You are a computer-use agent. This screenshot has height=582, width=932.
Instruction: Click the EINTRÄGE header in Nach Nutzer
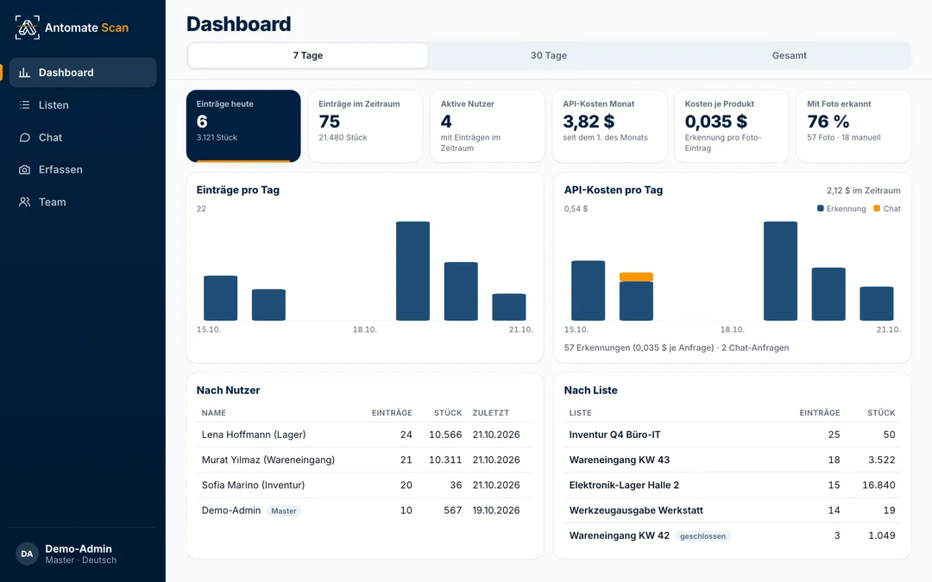point(392,413)
